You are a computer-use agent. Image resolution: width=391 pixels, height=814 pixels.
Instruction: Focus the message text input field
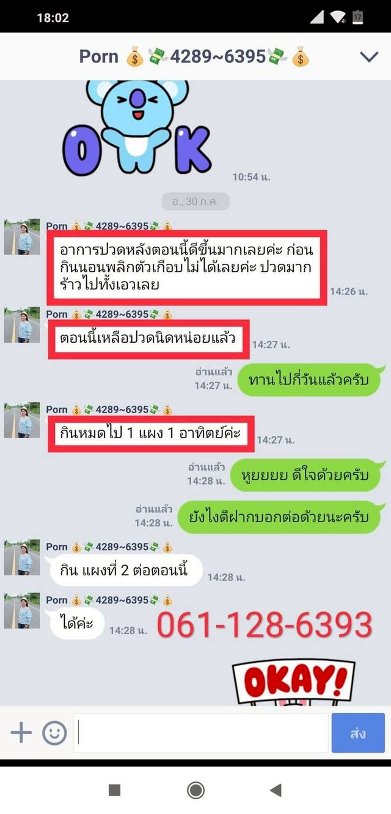[x=201, y=733]
